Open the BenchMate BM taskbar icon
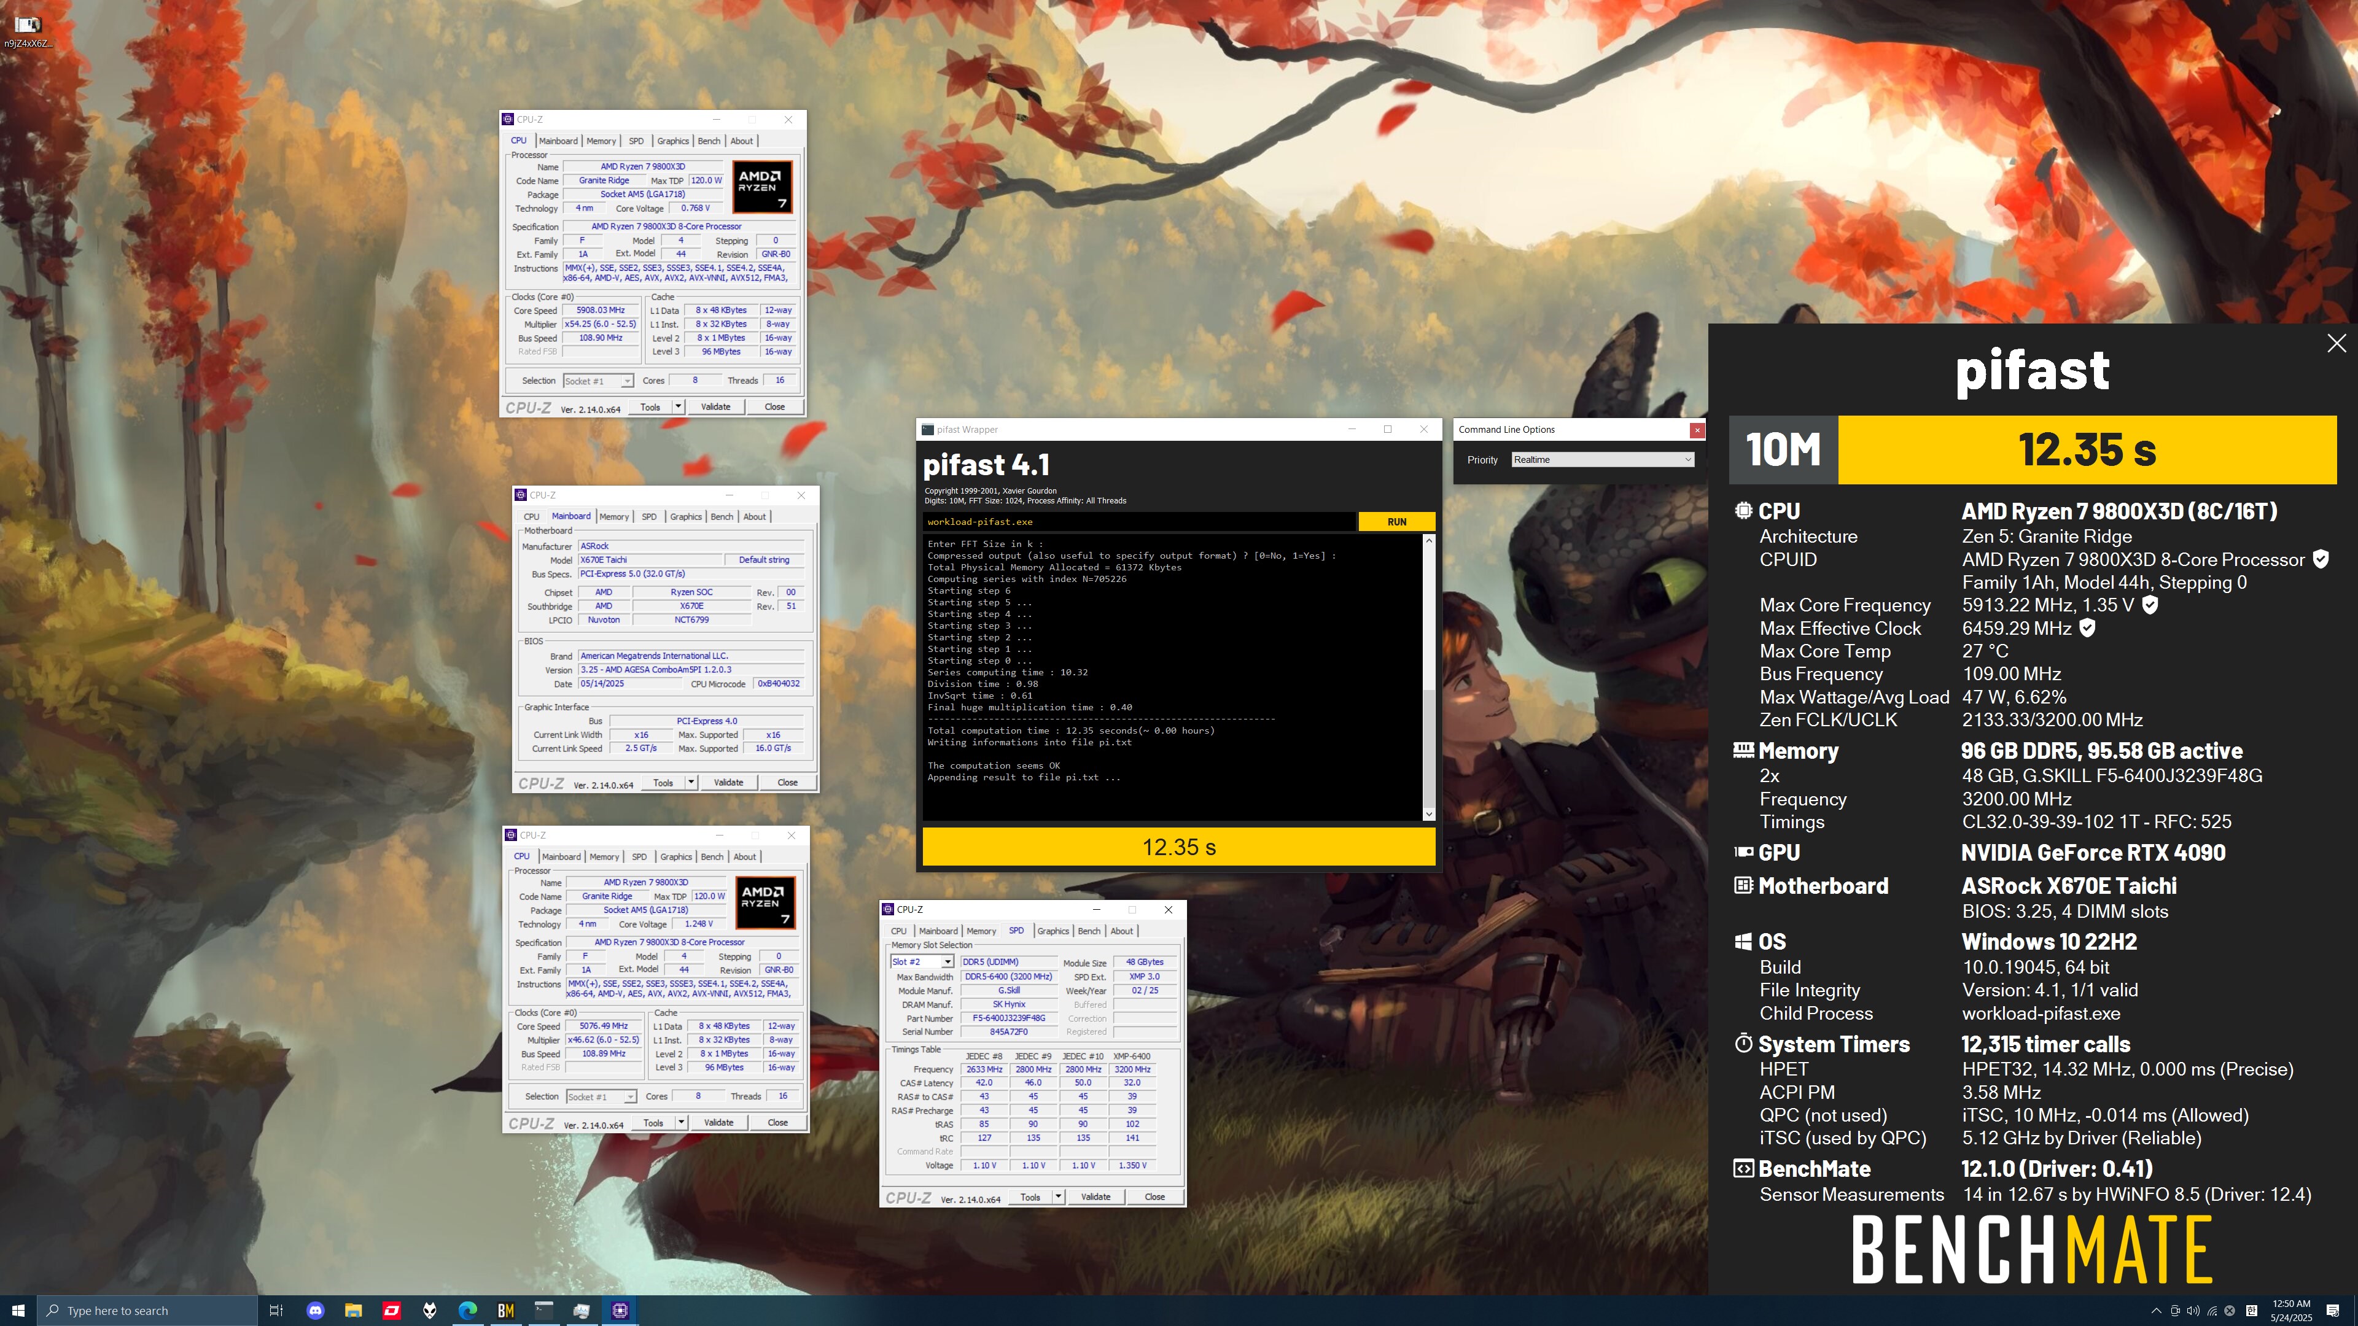 click(x=505, y=1311)
